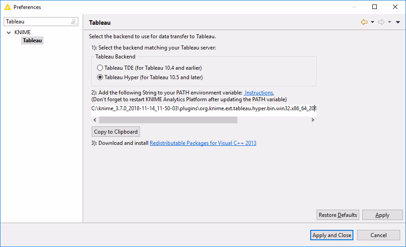This screenshot has width=406, height=247.
Task: Click the yellow Back navigation arrow
Action: (x=364, y=22)
